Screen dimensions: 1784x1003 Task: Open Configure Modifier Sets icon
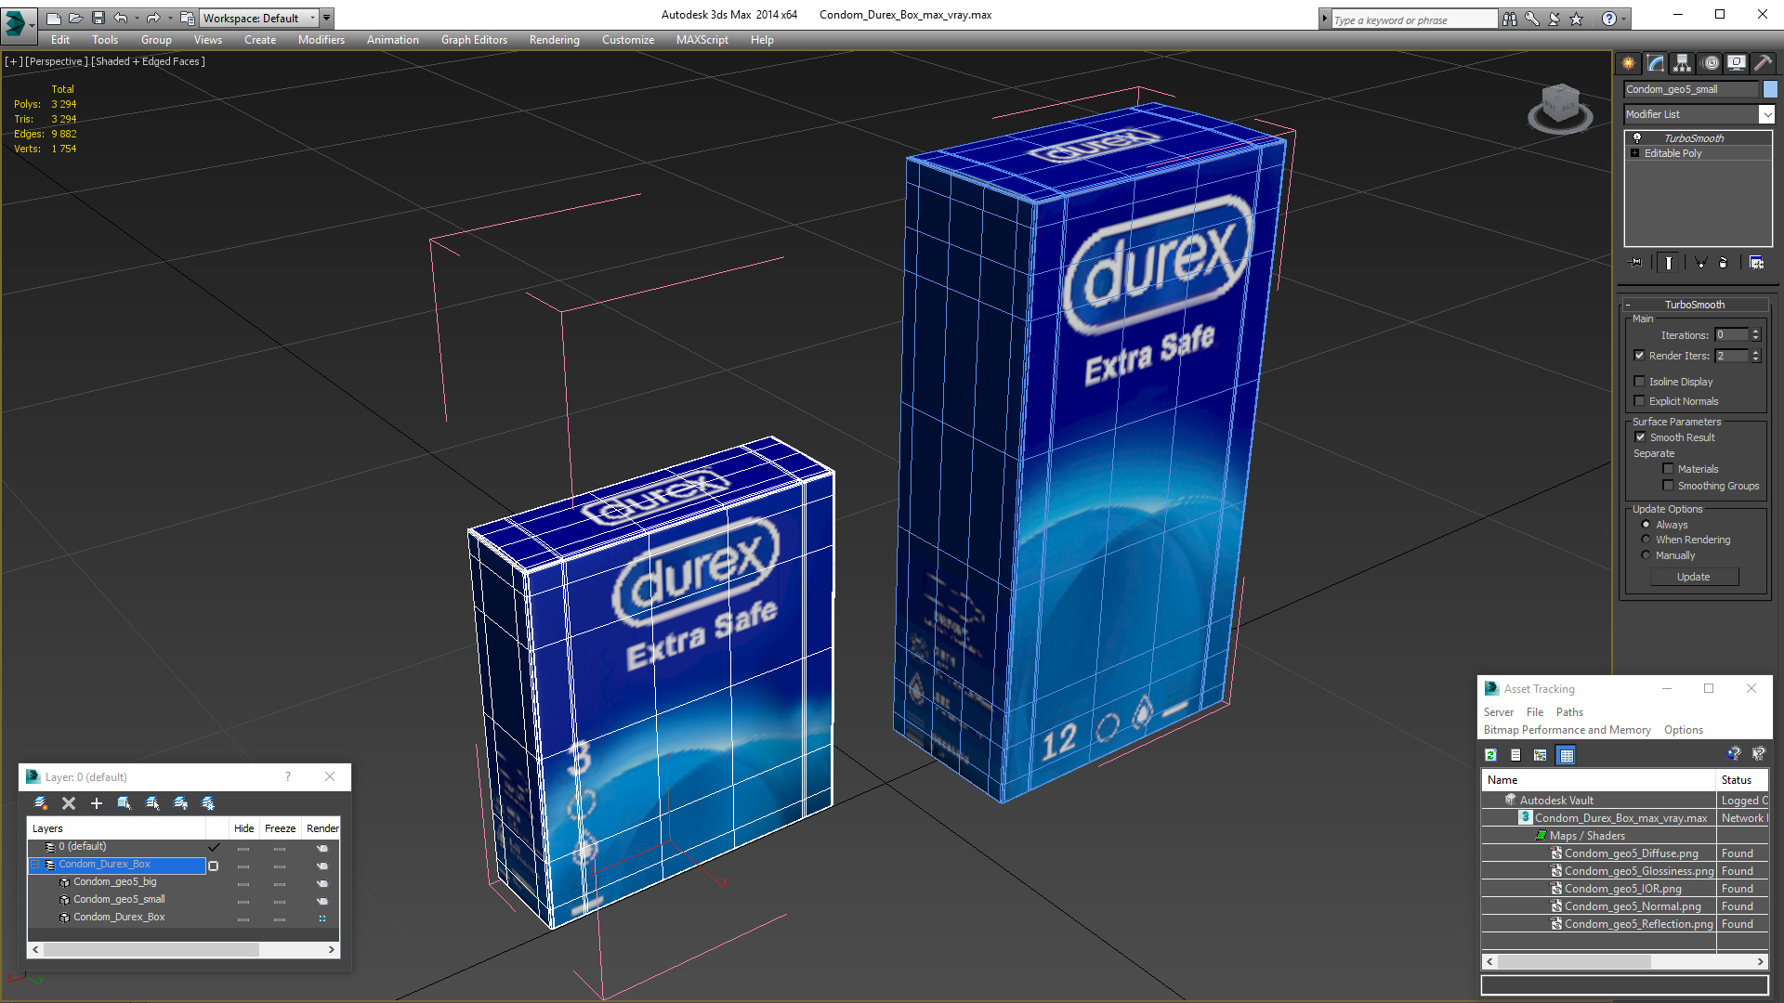1756,263
